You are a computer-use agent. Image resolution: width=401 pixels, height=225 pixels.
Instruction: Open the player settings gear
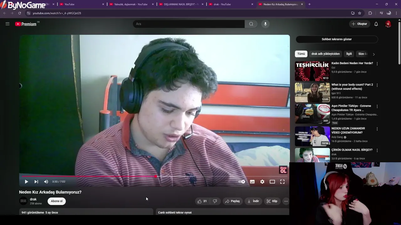[262, 182]
